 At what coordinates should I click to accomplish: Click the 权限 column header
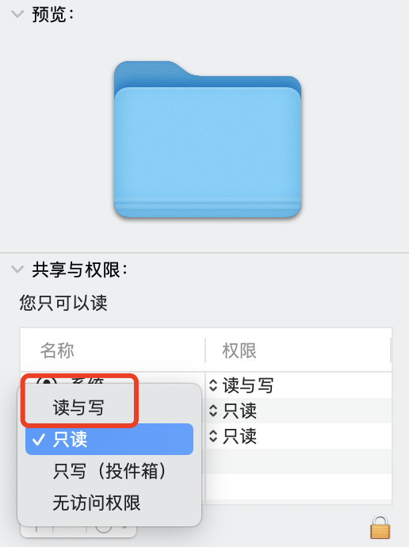239,350
